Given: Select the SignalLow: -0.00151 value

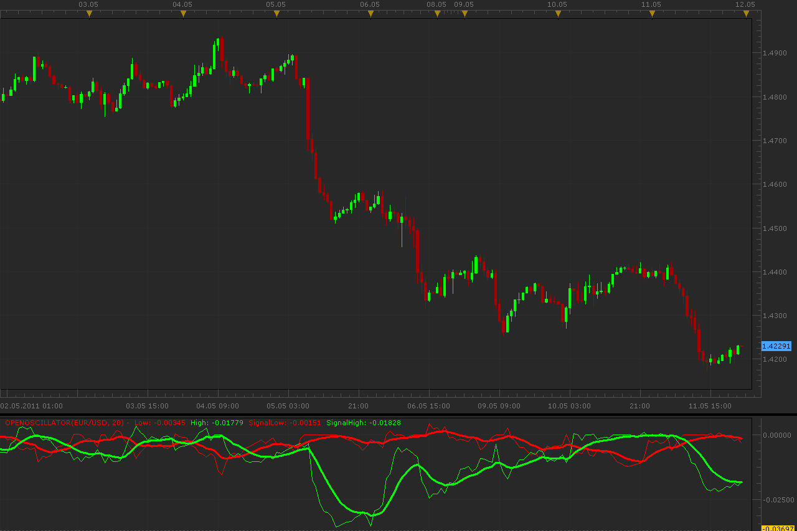Looking at the screenshot, I should [x=285, y=423].
